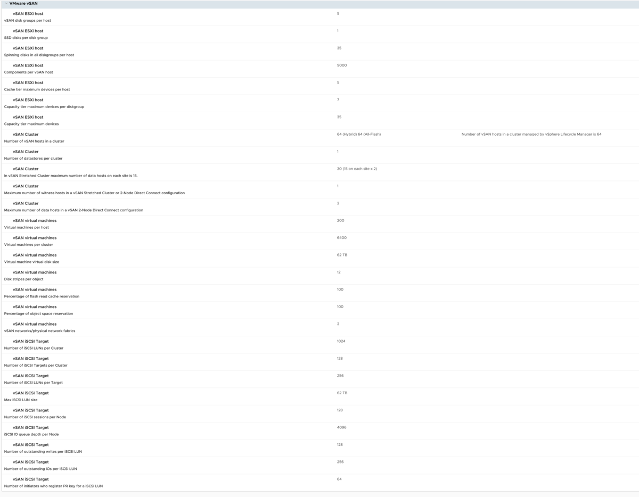Select 'Maximum number of witness hosts' description
This screenshot has height=497, width=639.
(94, 193)
